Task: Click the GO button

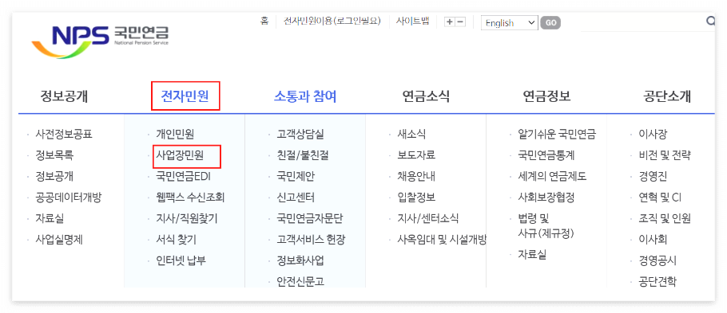Action: (x=550, y=22)
